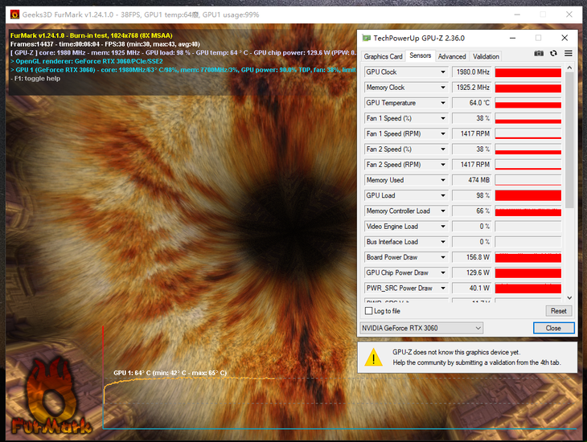Screen dimensions: 587x442
Task: Click the Fan 1 Speed 1417 RPM value
Action: click(x=471, y=133)
